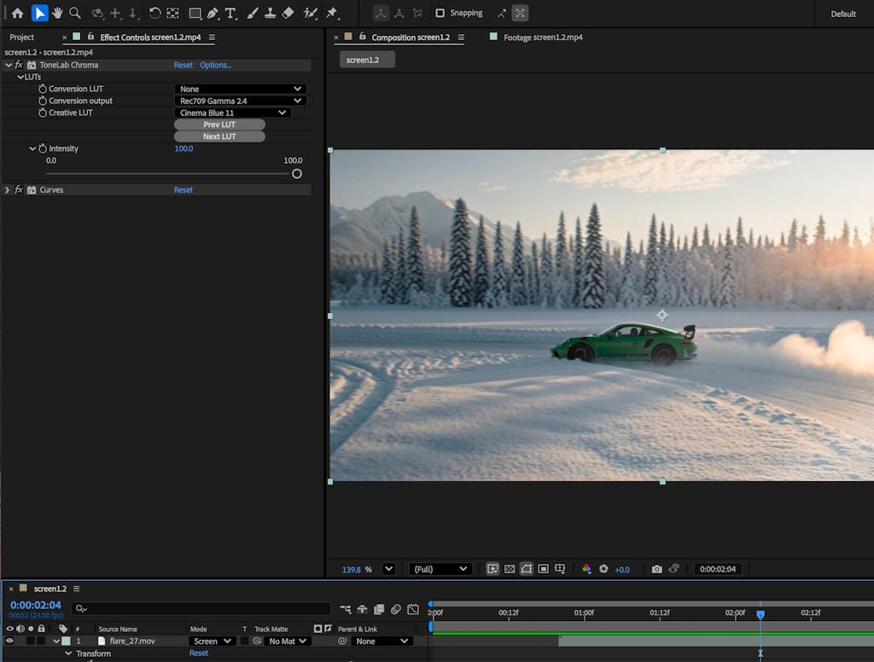Click the Next LUT button
The width and height of the screenshot is (874, 662).
point(219,136)
